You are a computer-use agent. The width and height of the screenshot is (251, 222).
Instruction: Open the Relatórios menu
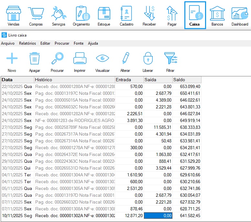(x=27, y=43)
